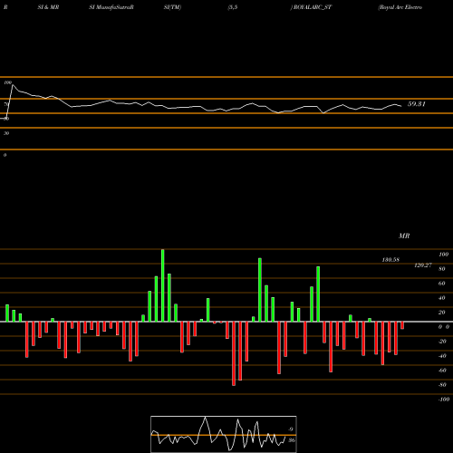Image resolution: width=453 pixels, height=453 pixels.
Task: Click the longest red bar in MR chart
Action: pyautogui.click(x=234, y=353)
